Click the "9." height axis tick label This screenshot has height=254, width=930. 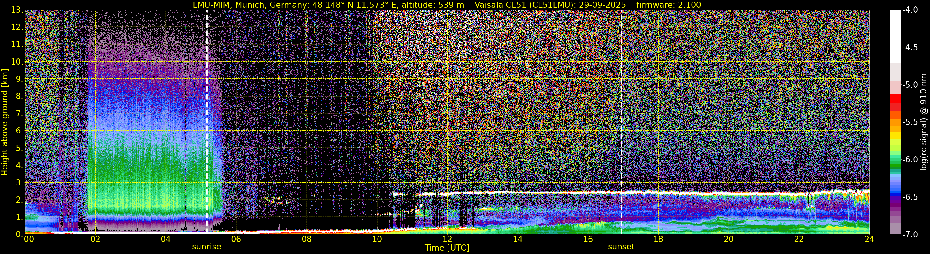[19, 79]
